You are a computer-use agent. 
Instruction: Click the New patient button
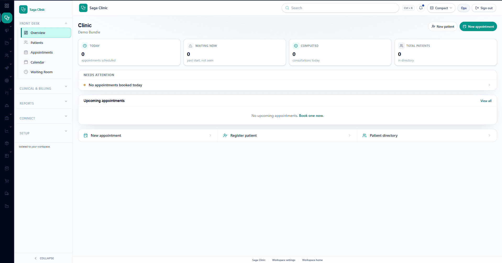443,26
